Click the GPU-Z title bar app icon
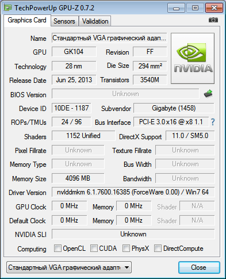The height and width of the screenshot is (279, 226). [8, 8]
